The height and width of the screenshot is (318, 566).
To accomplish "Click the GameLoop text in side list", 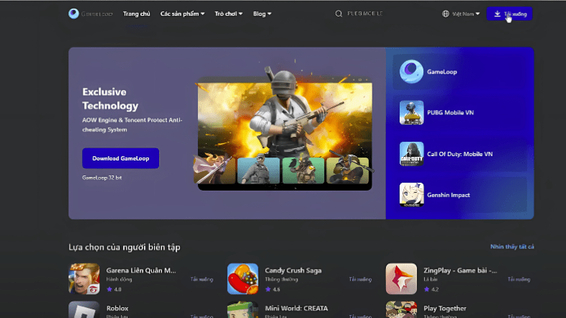I will point(442,72).
